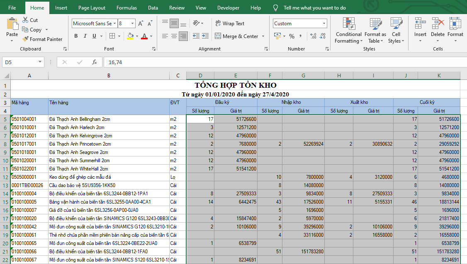Toggle Wrap Text for selected cells
This screenshot has width=467, height=264.
230,24
